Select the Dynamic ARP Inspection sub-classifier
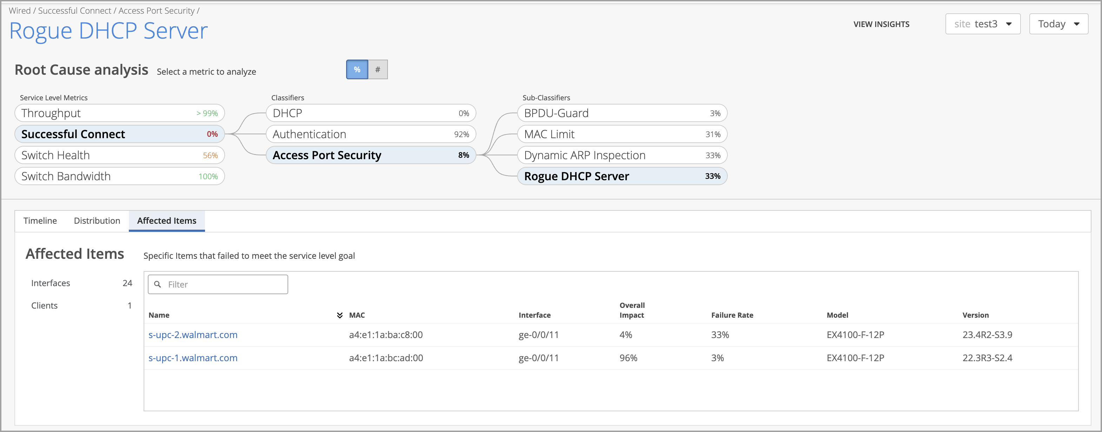The width and height of the screenshot is (1102, 432). click(x=622, y=155)
